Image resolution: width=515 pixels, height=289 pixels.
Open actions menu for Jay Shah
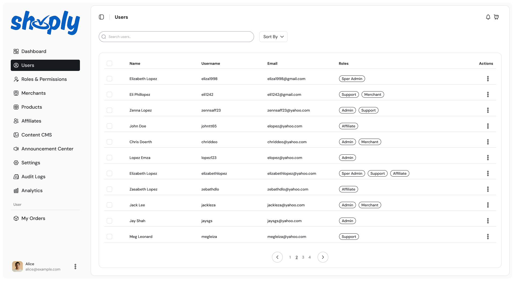pos(488,221)
